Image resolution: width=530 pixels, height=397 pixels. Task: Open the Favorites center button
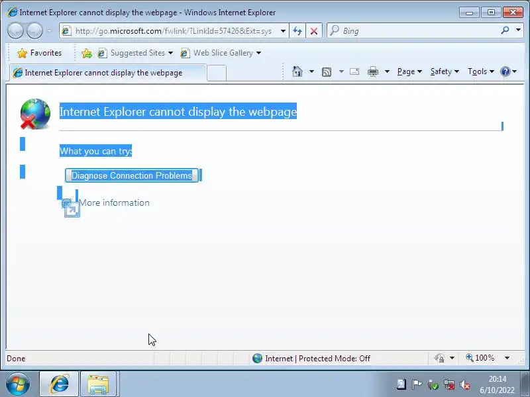tap(39, 53)
